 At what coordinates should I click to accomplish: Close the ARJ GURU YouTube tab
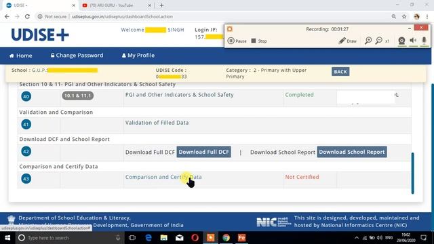149,5
